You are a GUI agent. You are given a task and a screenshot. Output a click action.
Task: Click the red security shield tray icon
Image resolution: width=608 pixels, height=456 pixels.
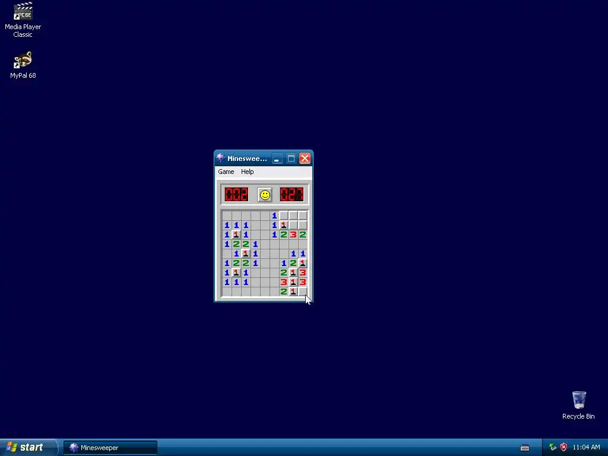click(564, 448)
